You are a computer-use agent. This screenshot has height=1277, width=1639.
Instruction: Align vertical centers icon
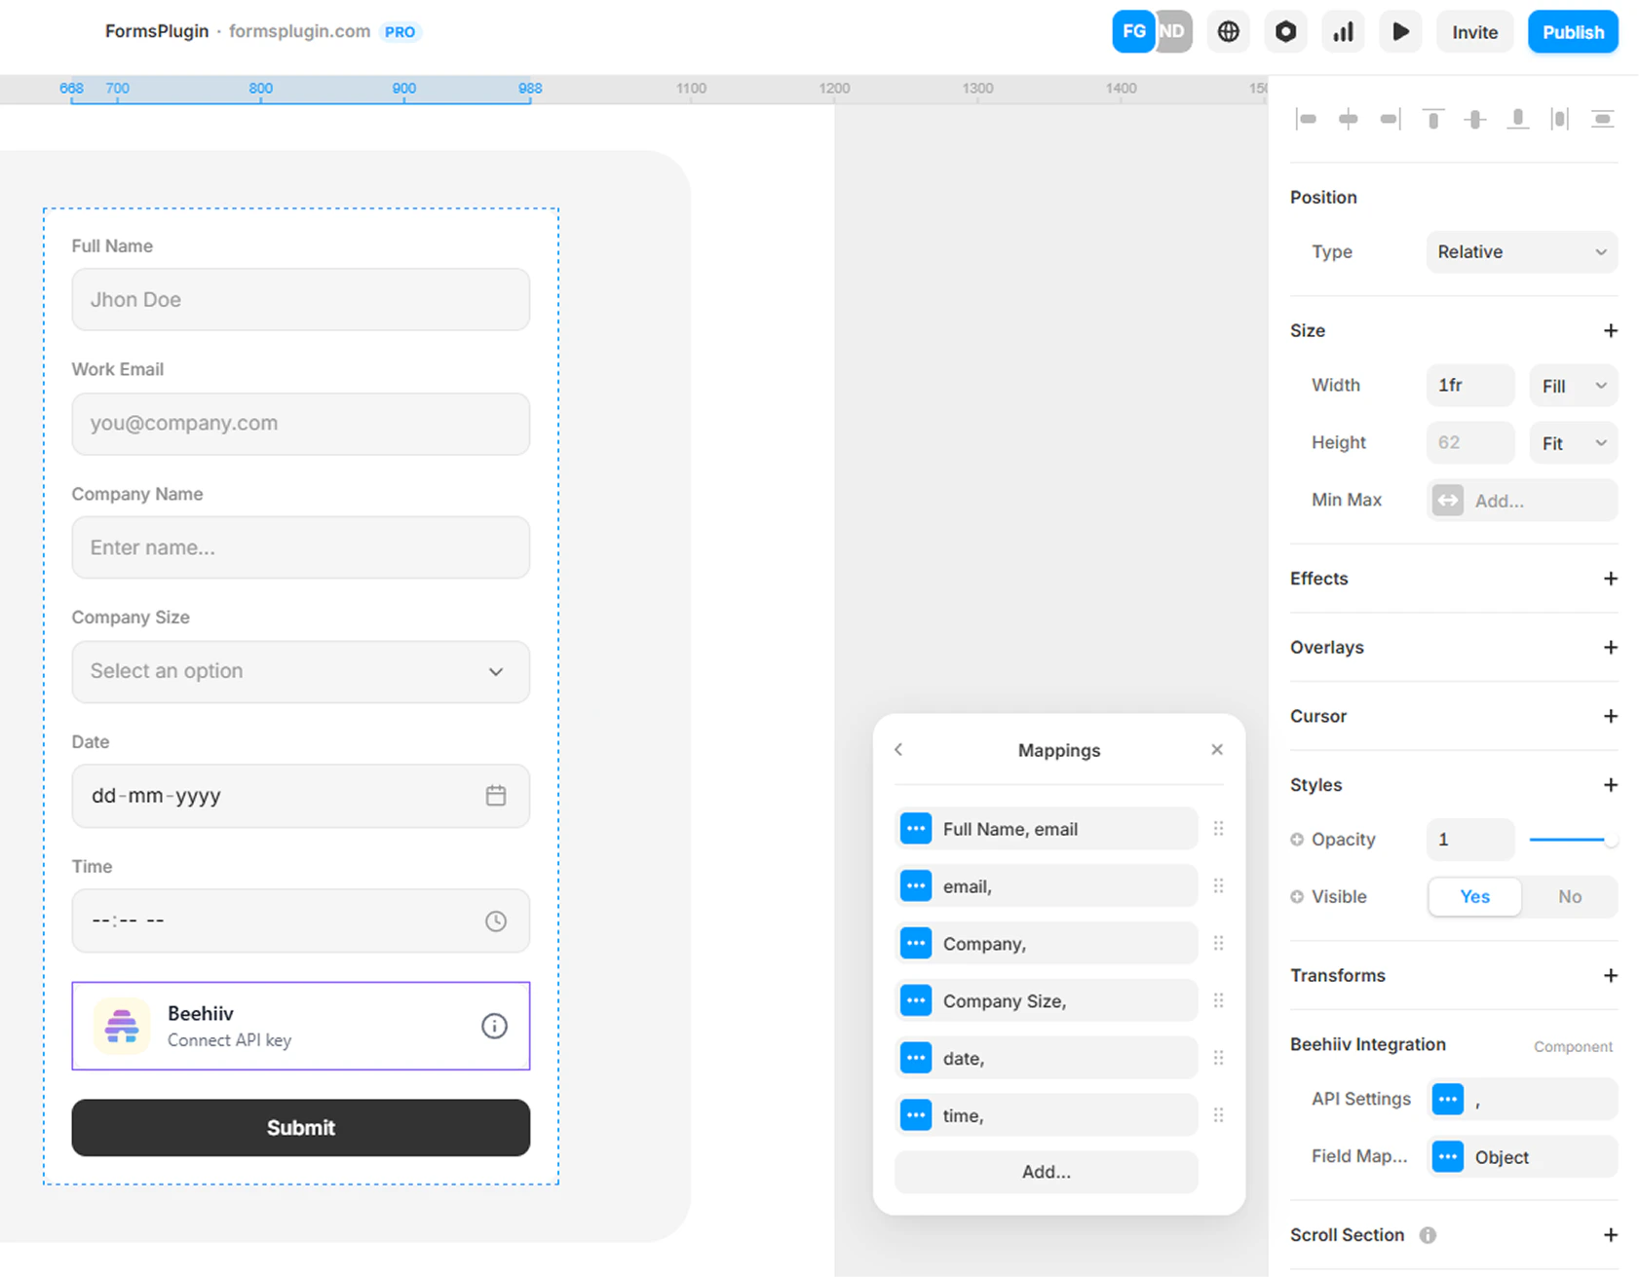(x=1475, y=119)
